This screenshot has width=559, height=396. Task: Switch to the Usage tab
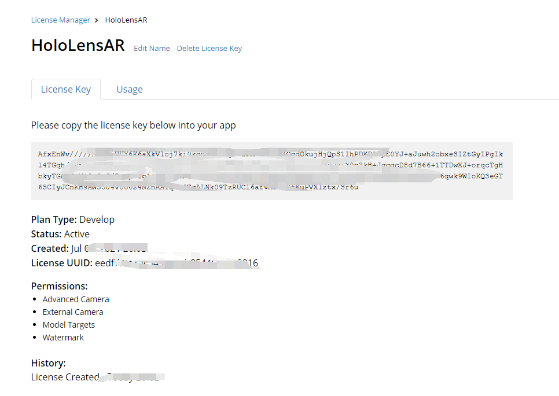pos(130,89)
